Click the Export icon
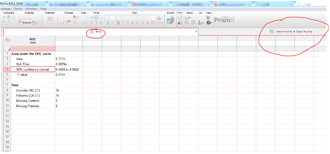The height and width of the screenshot is (154, 330). [170, 20]
